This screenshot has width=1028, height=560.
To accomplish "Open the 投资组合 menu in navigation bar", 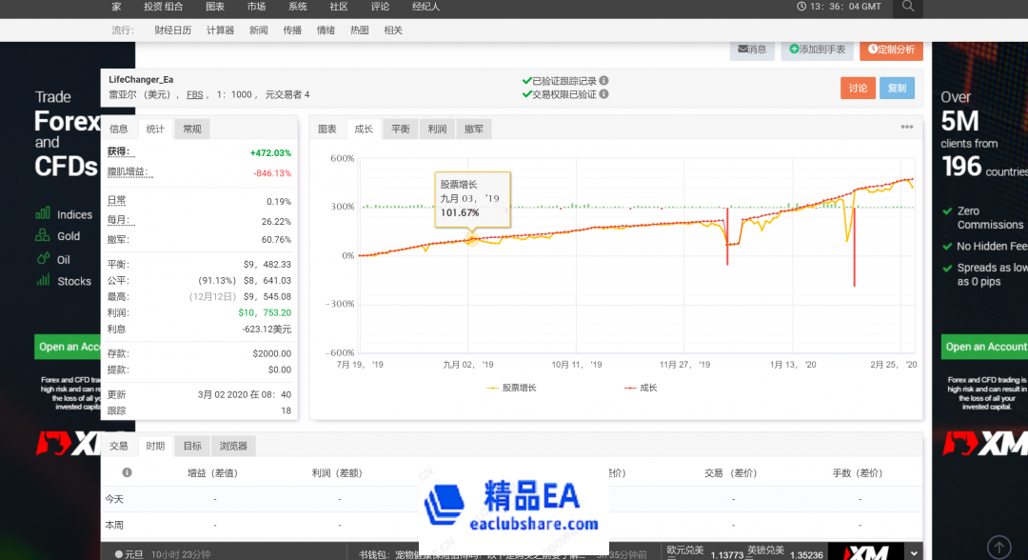I will (x=163, y=7).
